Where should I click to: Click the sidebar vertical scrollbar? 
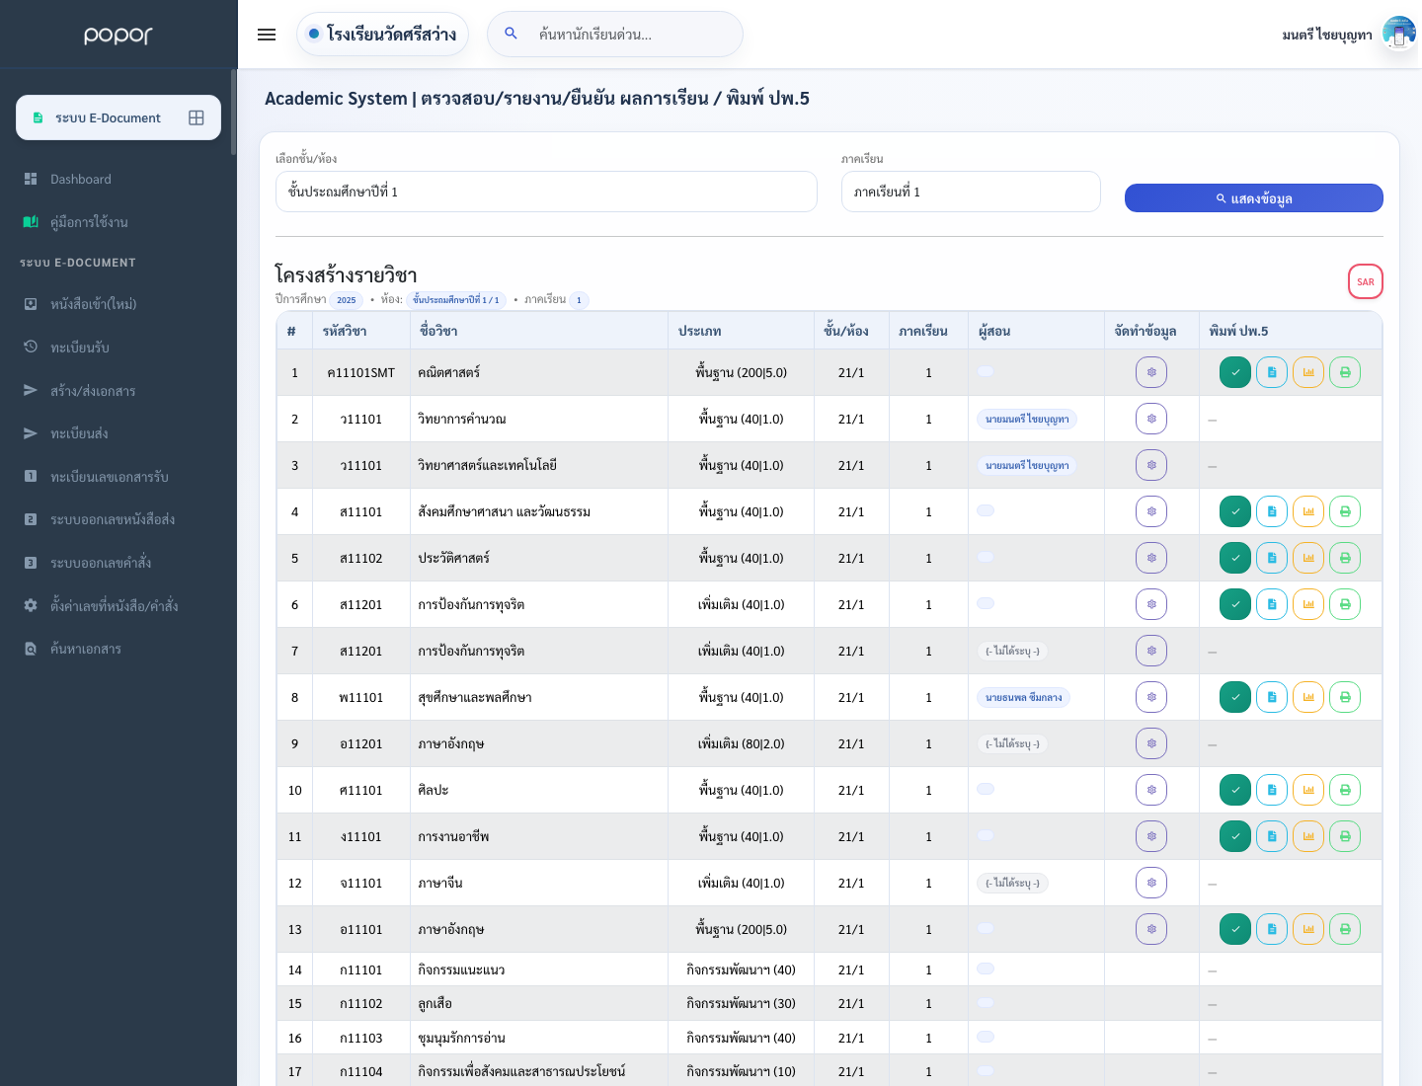pyautogui.click(x=234, y=112)
